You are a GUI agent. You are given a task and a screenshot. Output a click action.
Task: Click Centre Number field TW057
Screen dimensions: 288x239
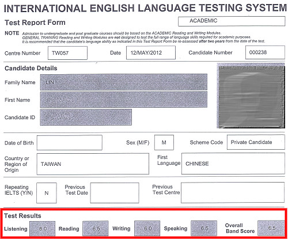point(67,53)
